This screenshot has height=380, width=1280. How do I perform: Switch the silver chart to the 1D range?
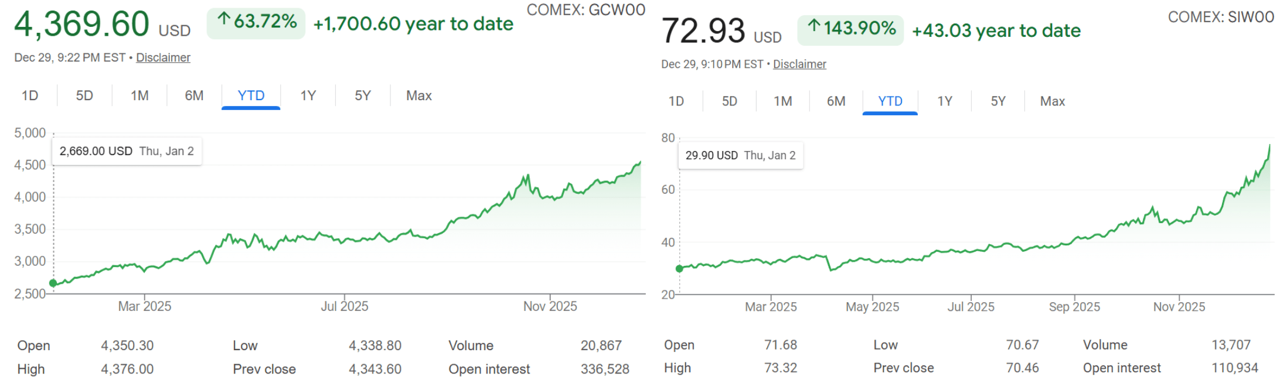click(x=676, y=101)
